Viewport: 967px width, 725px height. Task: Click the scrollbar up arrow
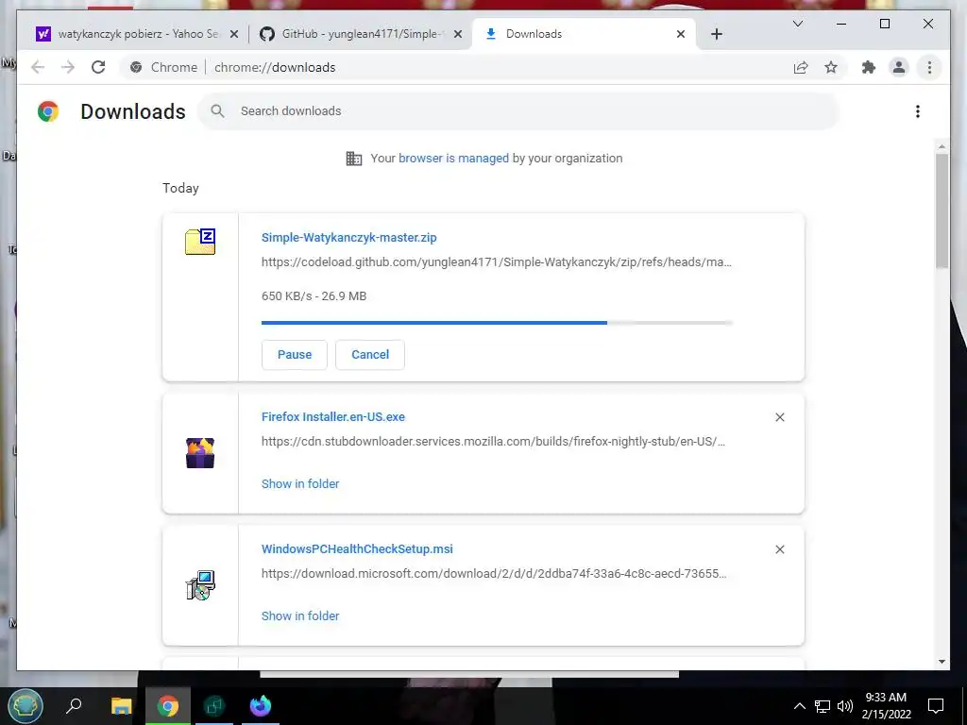tap(942, 146)
